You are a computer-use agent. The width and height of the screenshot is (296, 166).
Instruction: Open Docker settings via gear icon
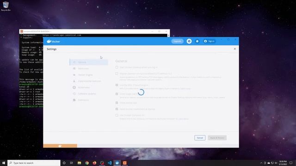click(189, 41)
